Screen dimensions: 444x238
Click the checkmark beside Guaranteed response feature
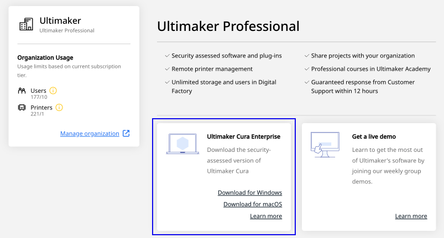306,82
